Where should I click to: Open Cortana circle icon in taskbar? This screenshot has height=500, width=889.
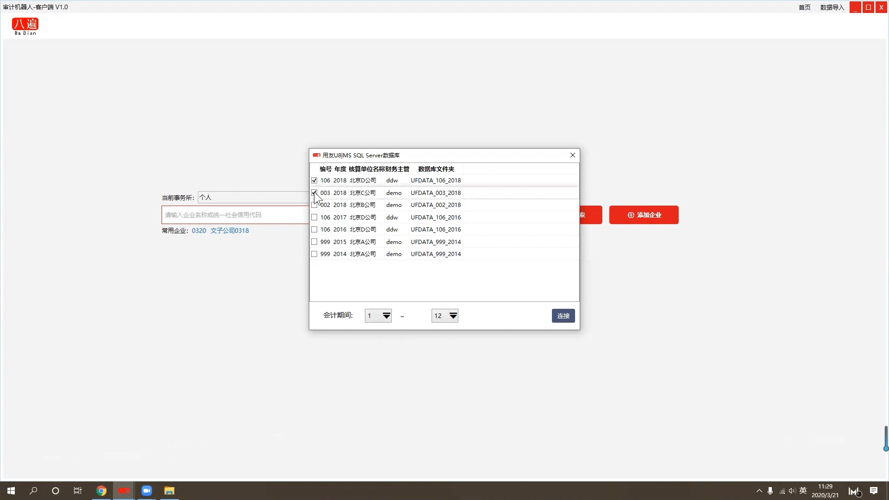(x=56, y=491)
